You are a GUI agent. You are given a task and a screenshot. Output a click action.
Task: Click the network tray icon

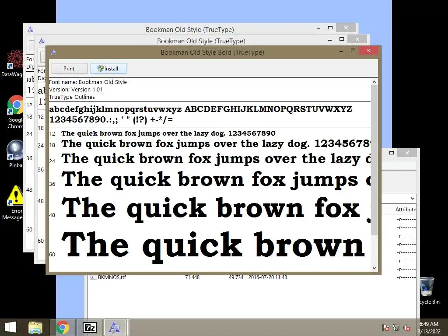pyautogui.click(x=396, y=328)
